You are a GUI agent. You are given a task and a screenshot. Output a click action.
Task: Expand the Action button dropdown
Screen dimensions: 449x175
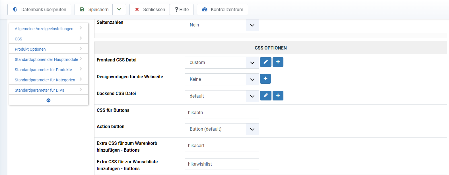(x=222, y=129)
